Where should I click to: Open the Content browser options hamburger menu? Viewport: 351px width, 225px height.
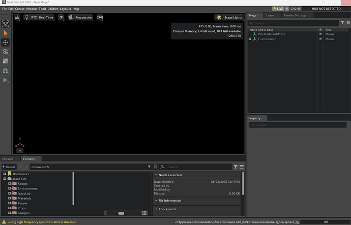[242, 167]
